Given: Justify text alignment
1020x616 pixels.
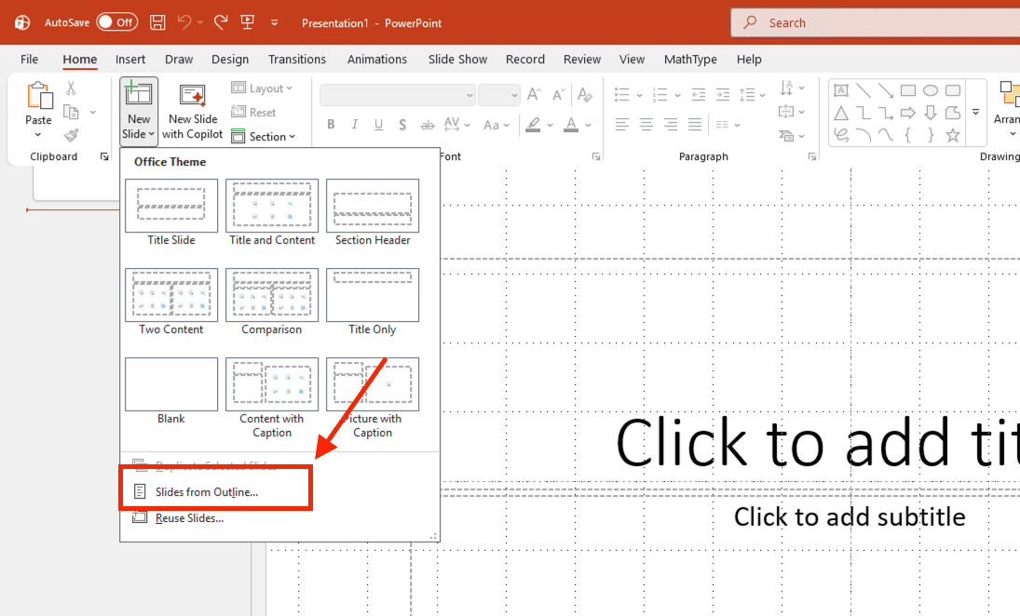Looking at the screenshot, I should pyautogui.click(x=695, y=124).
